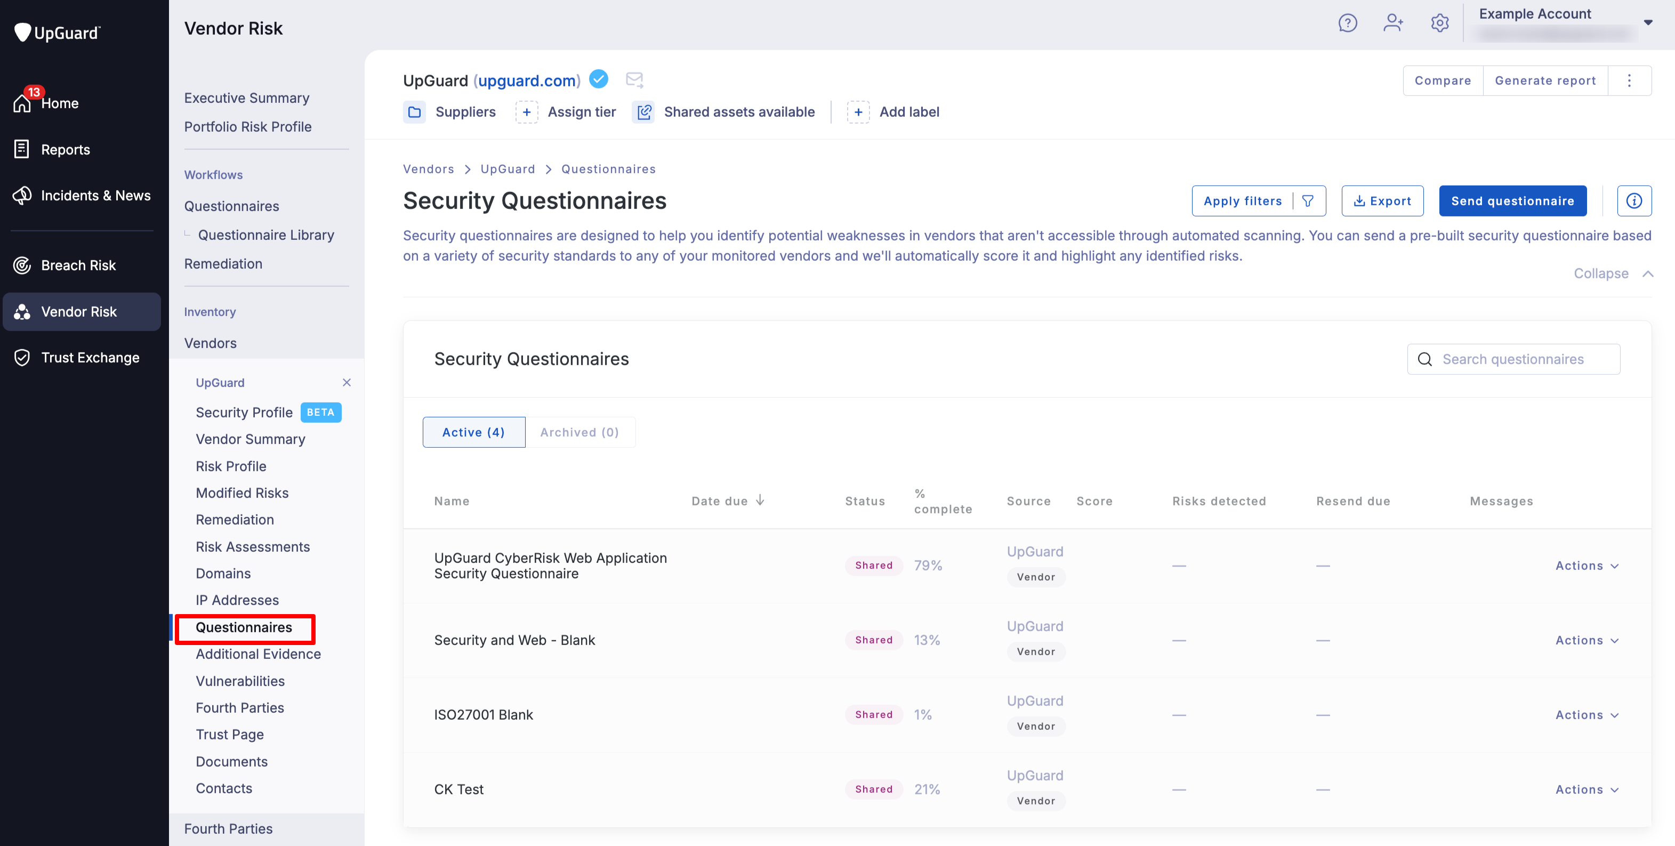
Task: Click the invite user icon
Action: [x=1394, y=23]
